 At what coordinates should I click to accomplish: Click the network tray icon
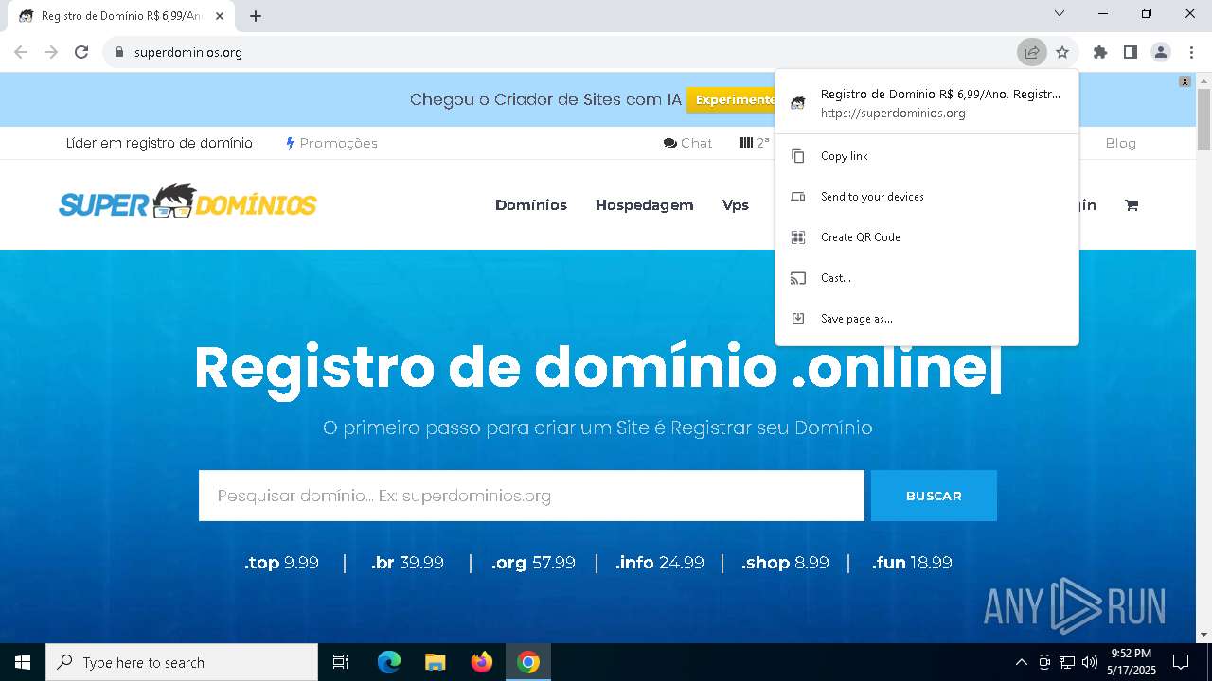pyautogui.click(x=1067, y=662)
